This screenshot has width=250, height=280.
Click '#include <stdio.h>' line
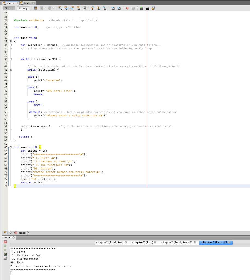pos(29,20)
